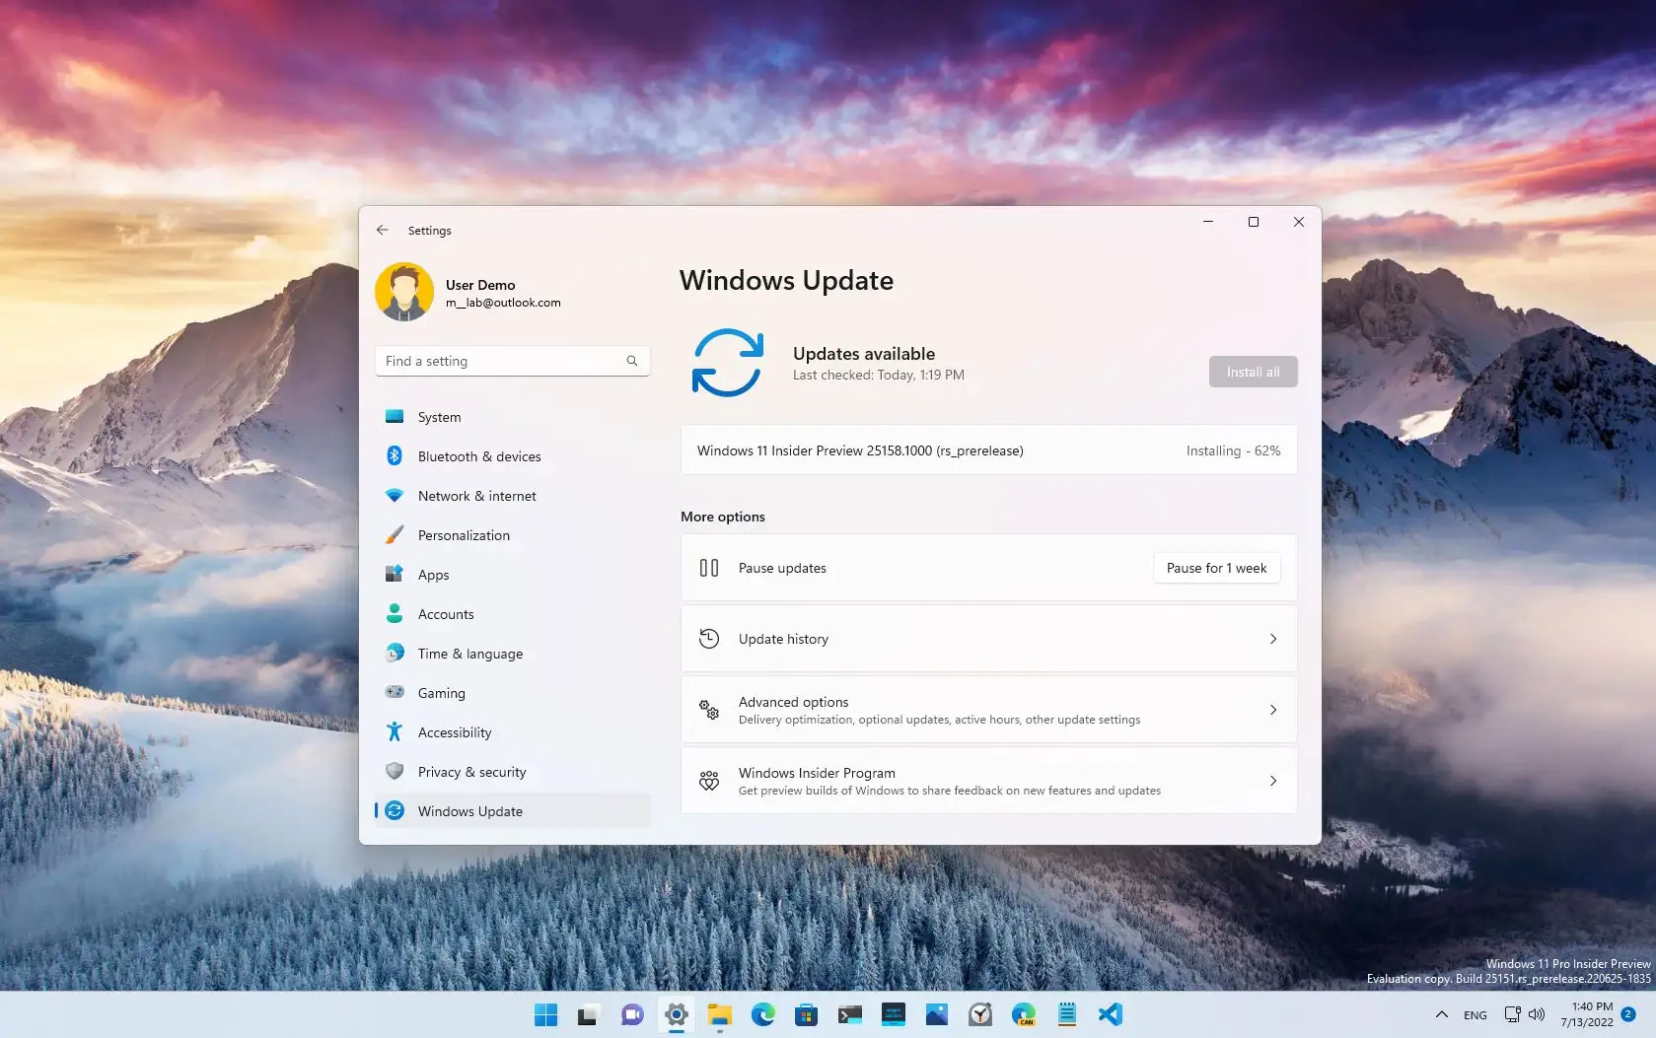This screenshot has height=1038, width=1656.
Task: Expand Advanced options via its chevron
Action: [x=1273, y=710]
